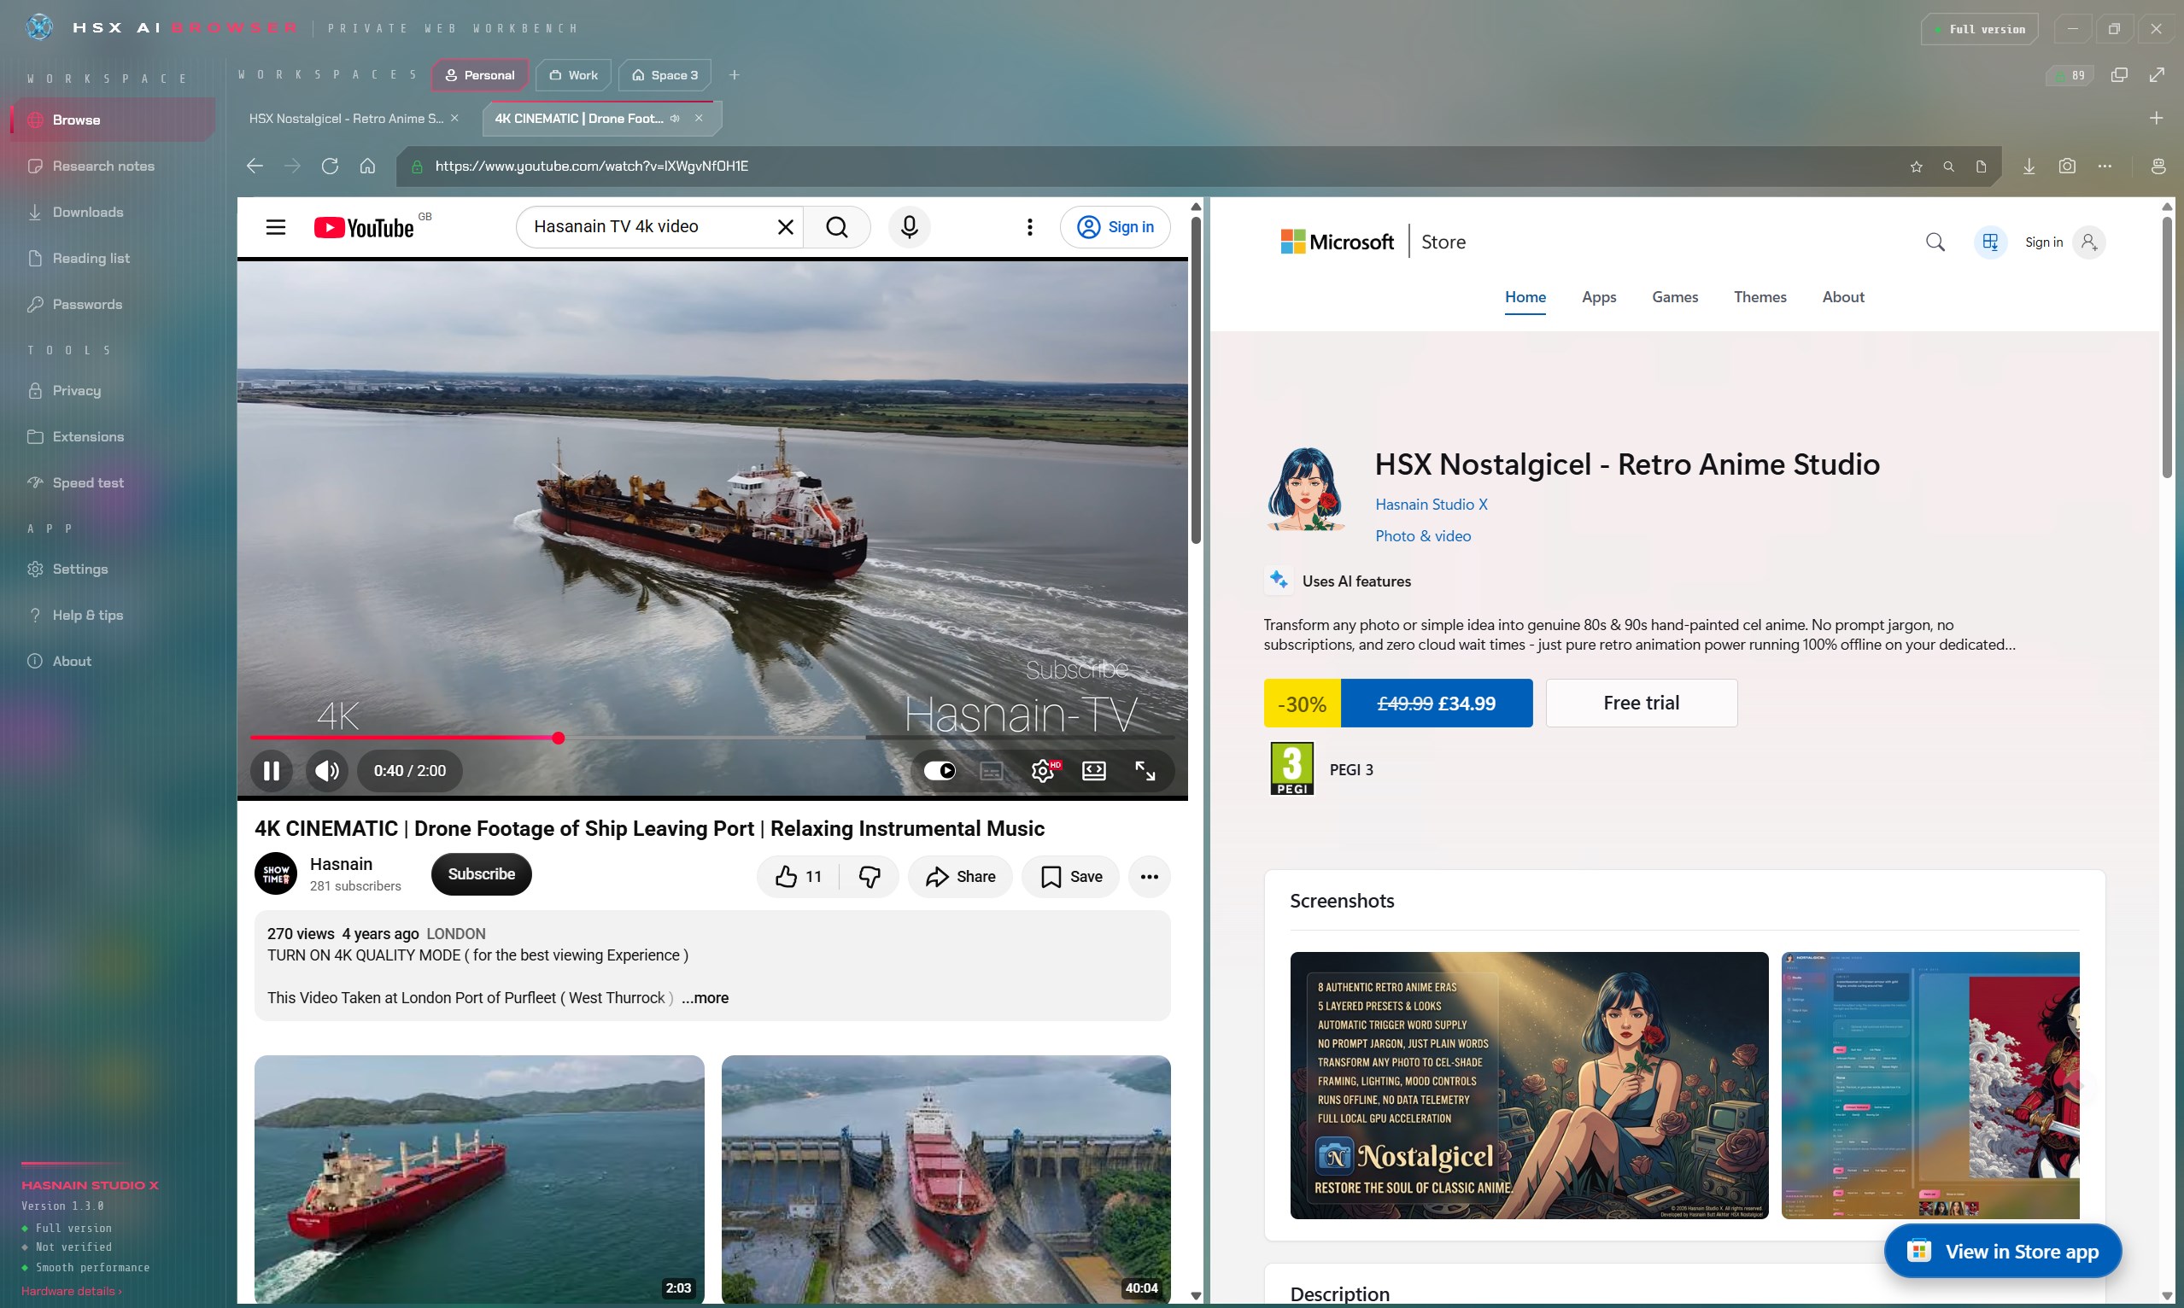Switch to Space 3 workspace tab
Image resolution: width=2184 pixels, height=1308 pixels.
(x=665, y=75)
